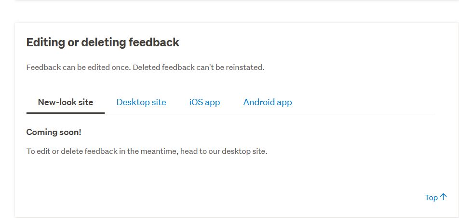This screenshot has width=459, height=218.
Task: Click the paragraph starting 'To edit or delete'
Action: click(x=147, y=151)
